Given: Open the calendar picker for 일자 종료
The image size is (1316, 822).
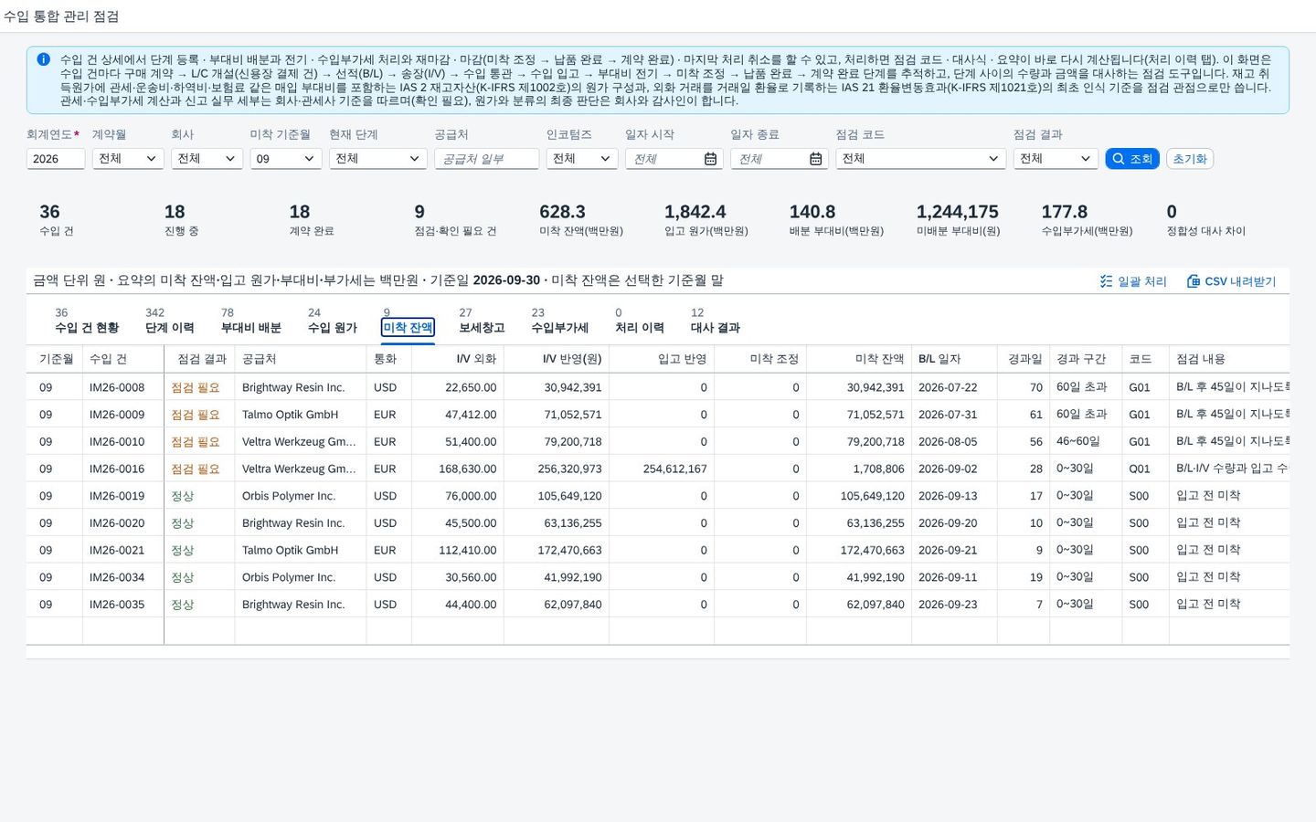Looking at the screenshot, I should [815, 159].
